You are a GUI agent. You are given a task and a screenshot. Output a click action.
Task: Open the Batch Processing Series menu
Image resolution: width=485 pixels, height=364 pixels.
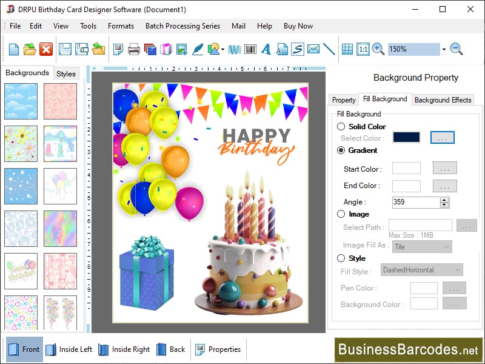click(182, 26)
